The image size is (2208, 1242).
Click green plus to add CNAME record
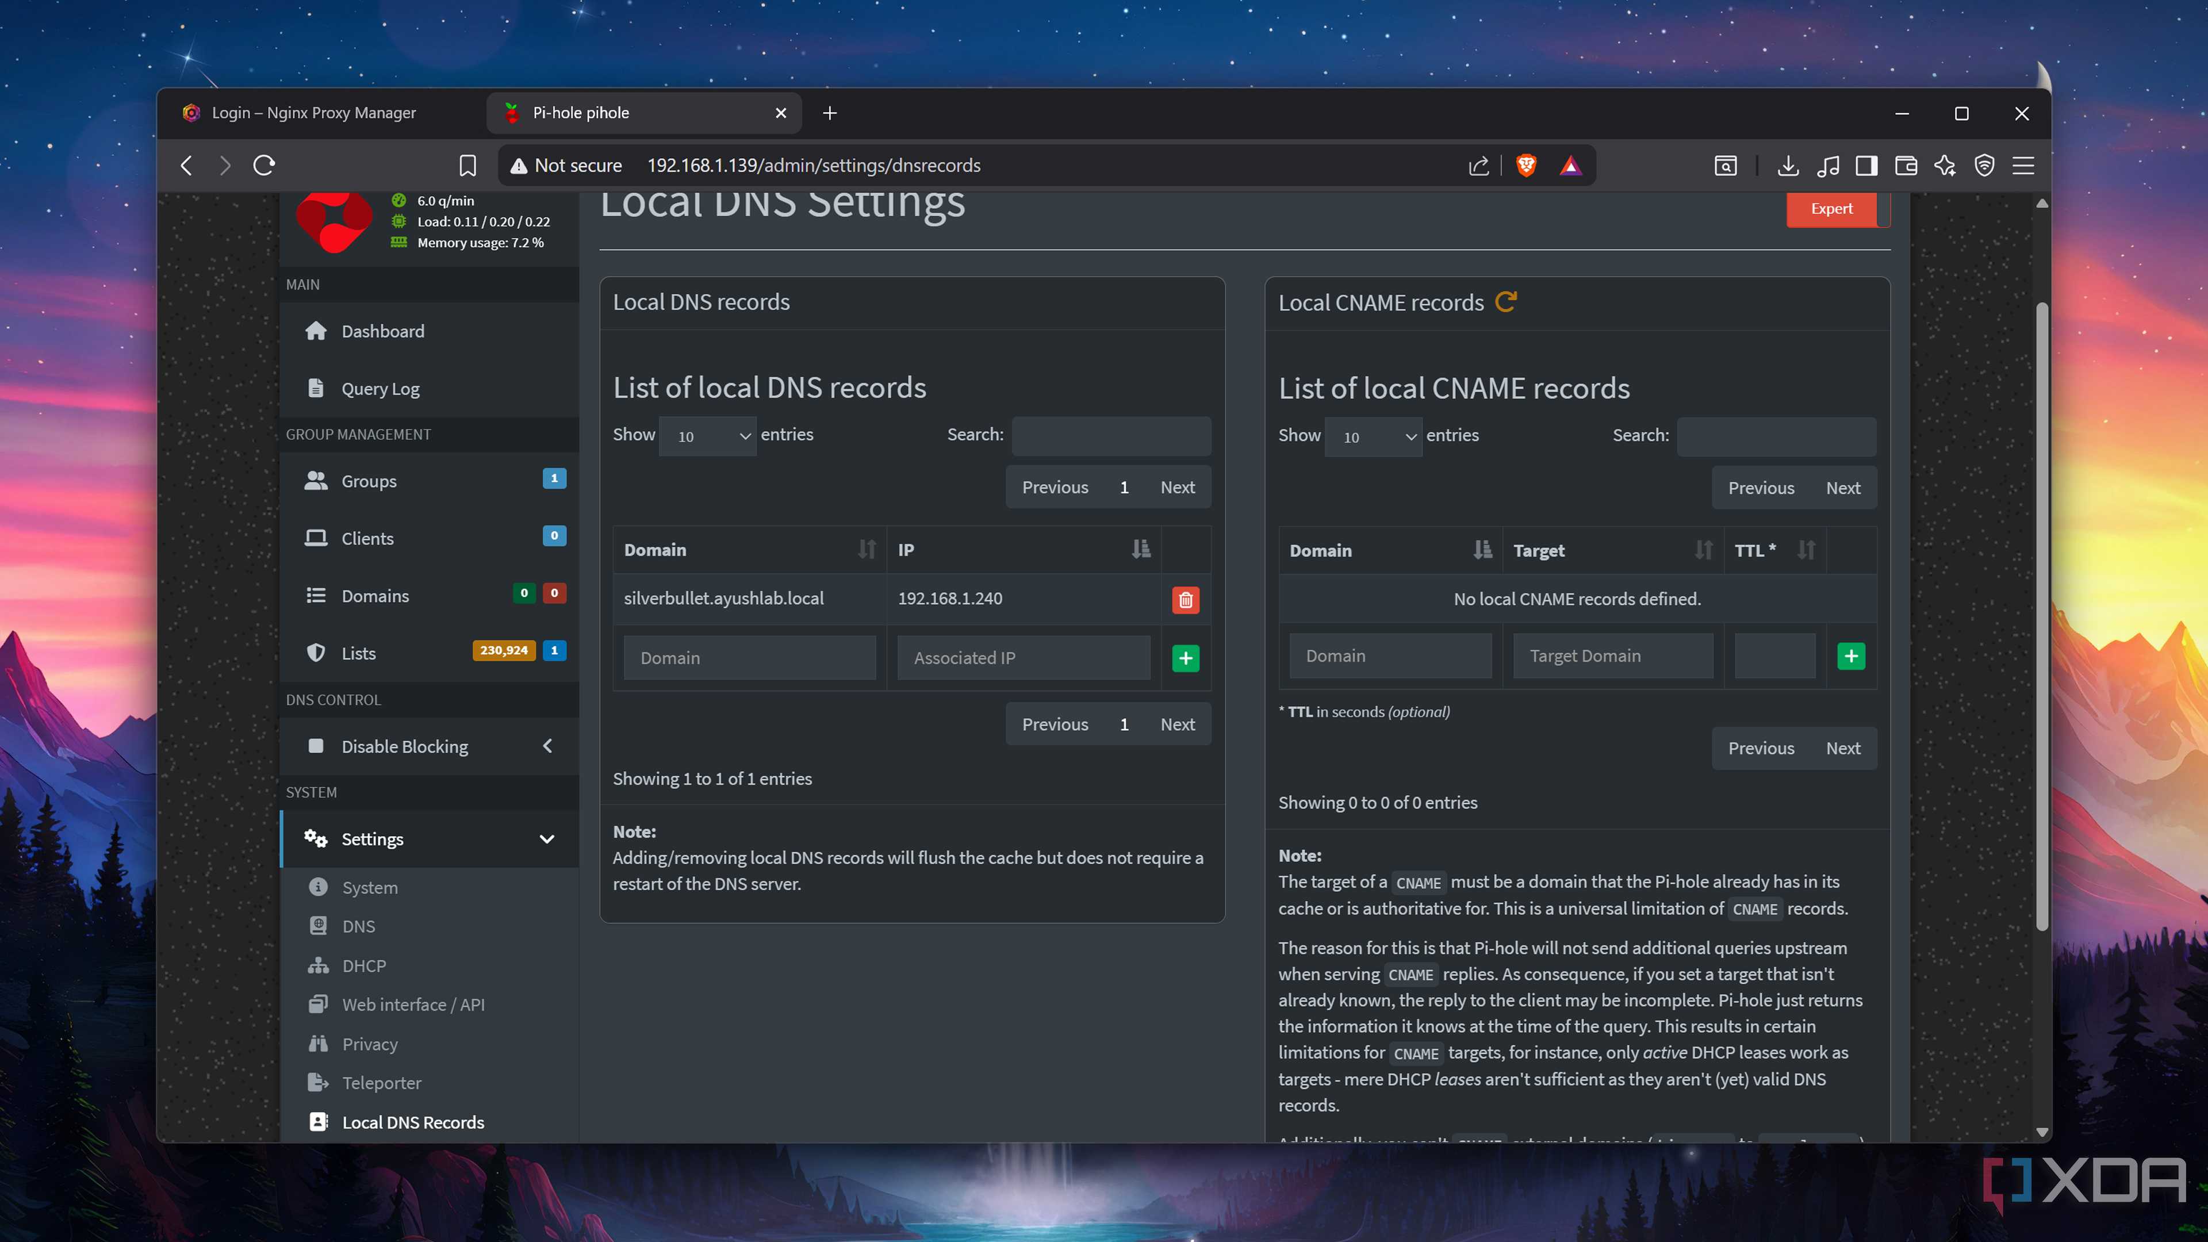click(1850, 657)
